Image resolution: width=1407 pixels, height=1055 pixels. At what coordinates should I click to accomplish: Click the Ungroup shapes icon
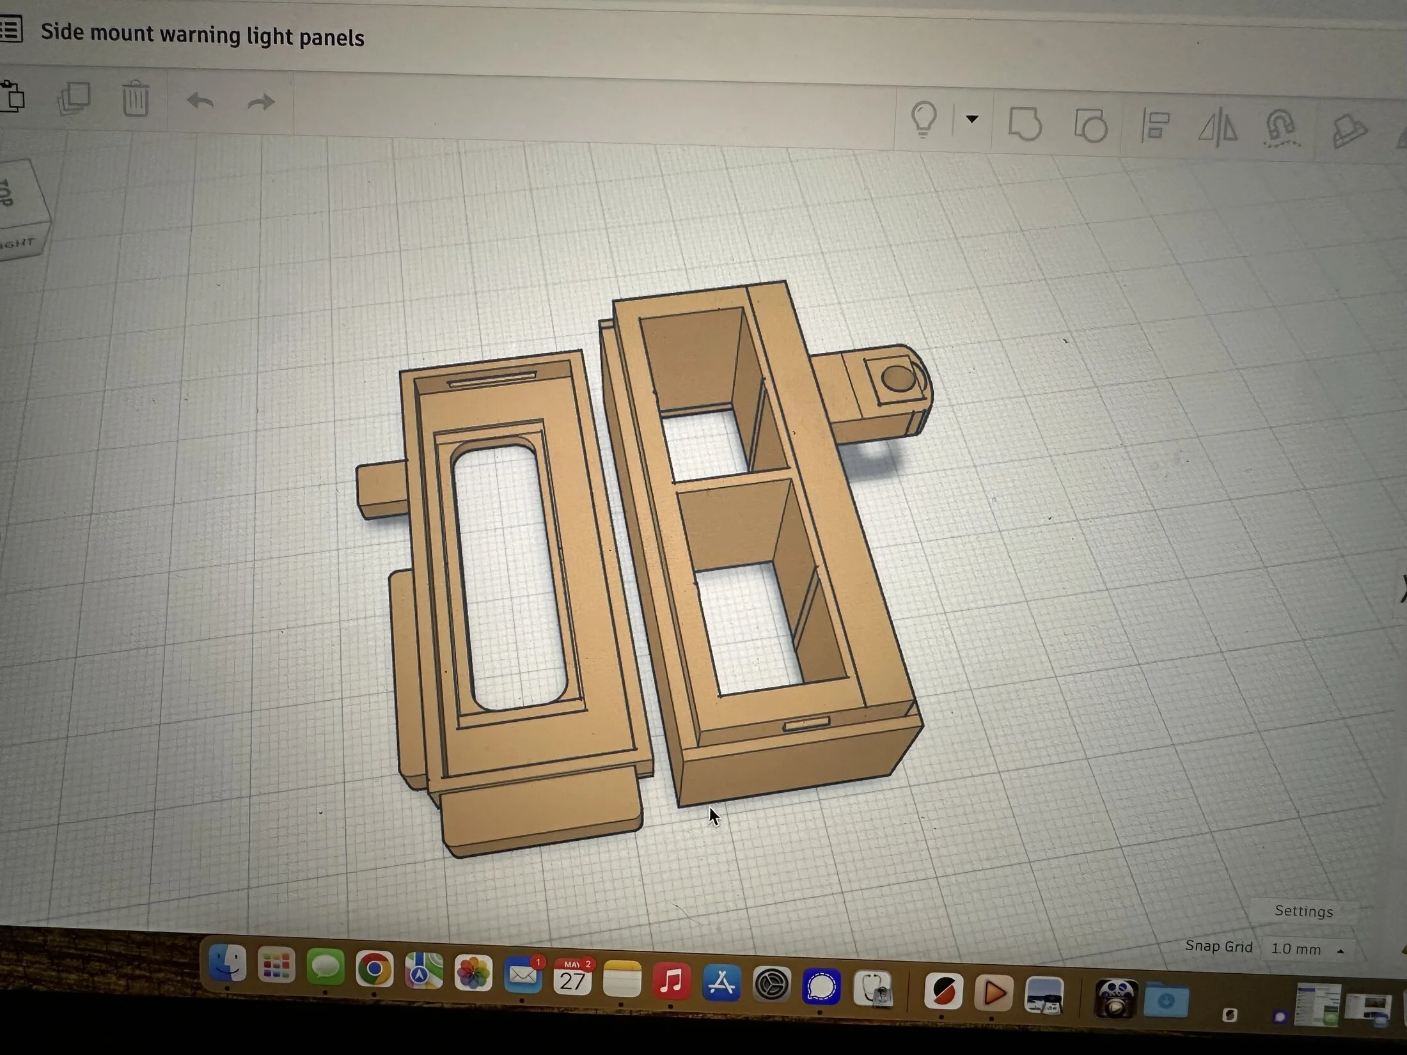click(1090, 125)
